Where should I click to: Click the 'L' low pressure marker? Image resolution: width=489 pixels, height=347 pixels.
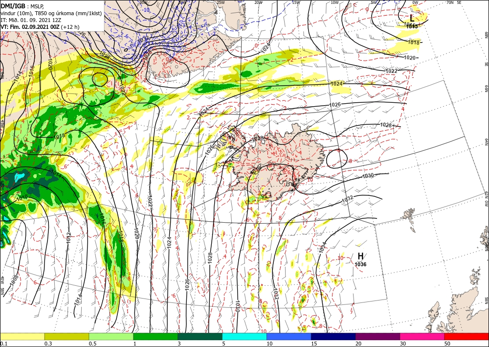(x=412, y=18)
